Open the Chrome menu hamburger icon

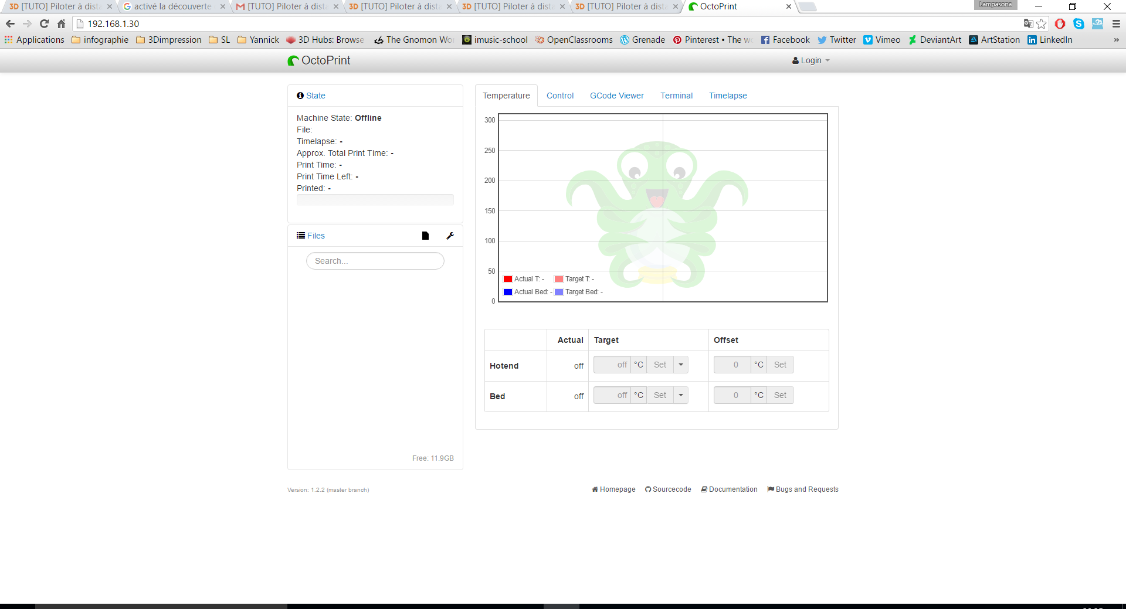(x=1116, y=24)
